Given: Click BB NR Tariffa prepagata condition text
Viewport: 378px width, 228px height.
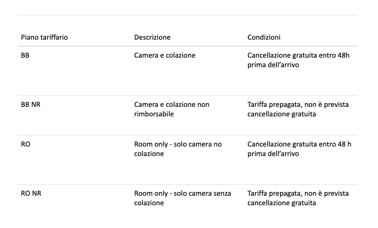Looking at the screenshot, I should [298, 110].
